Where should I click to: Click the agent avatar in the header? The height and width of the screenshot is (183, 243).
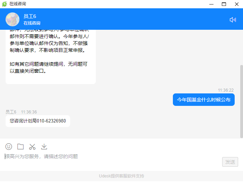[x=12, y=19]
